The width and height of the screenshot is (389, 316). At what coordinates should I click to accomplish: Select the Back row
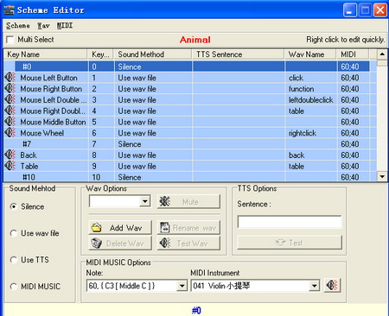[x=190, y=155]
